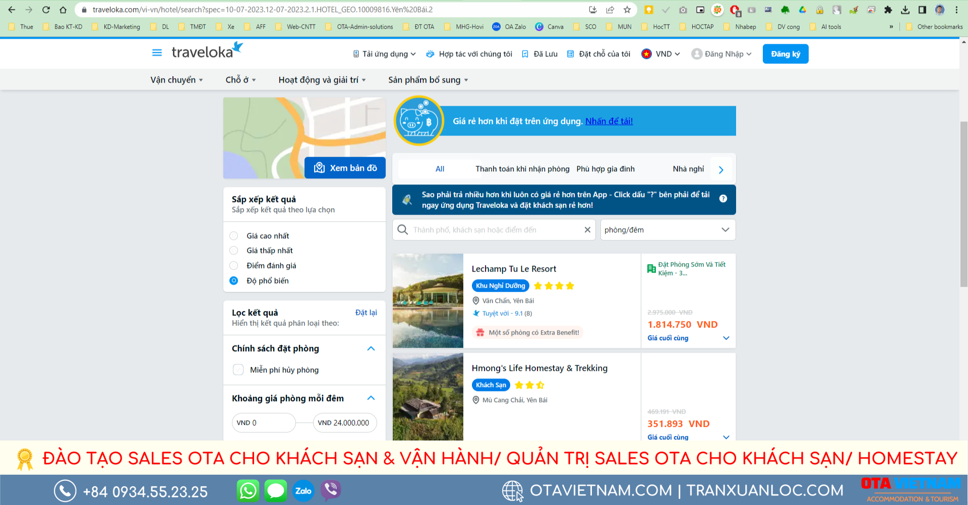
Task: Open the Chrome three-dot menu
Action: (x=956, y=10)
